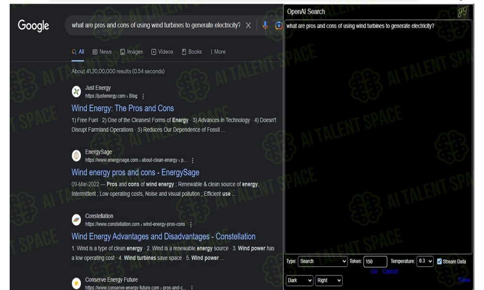Open the three-dot menu beside the EnergySage URL

(x=193, y=160)
